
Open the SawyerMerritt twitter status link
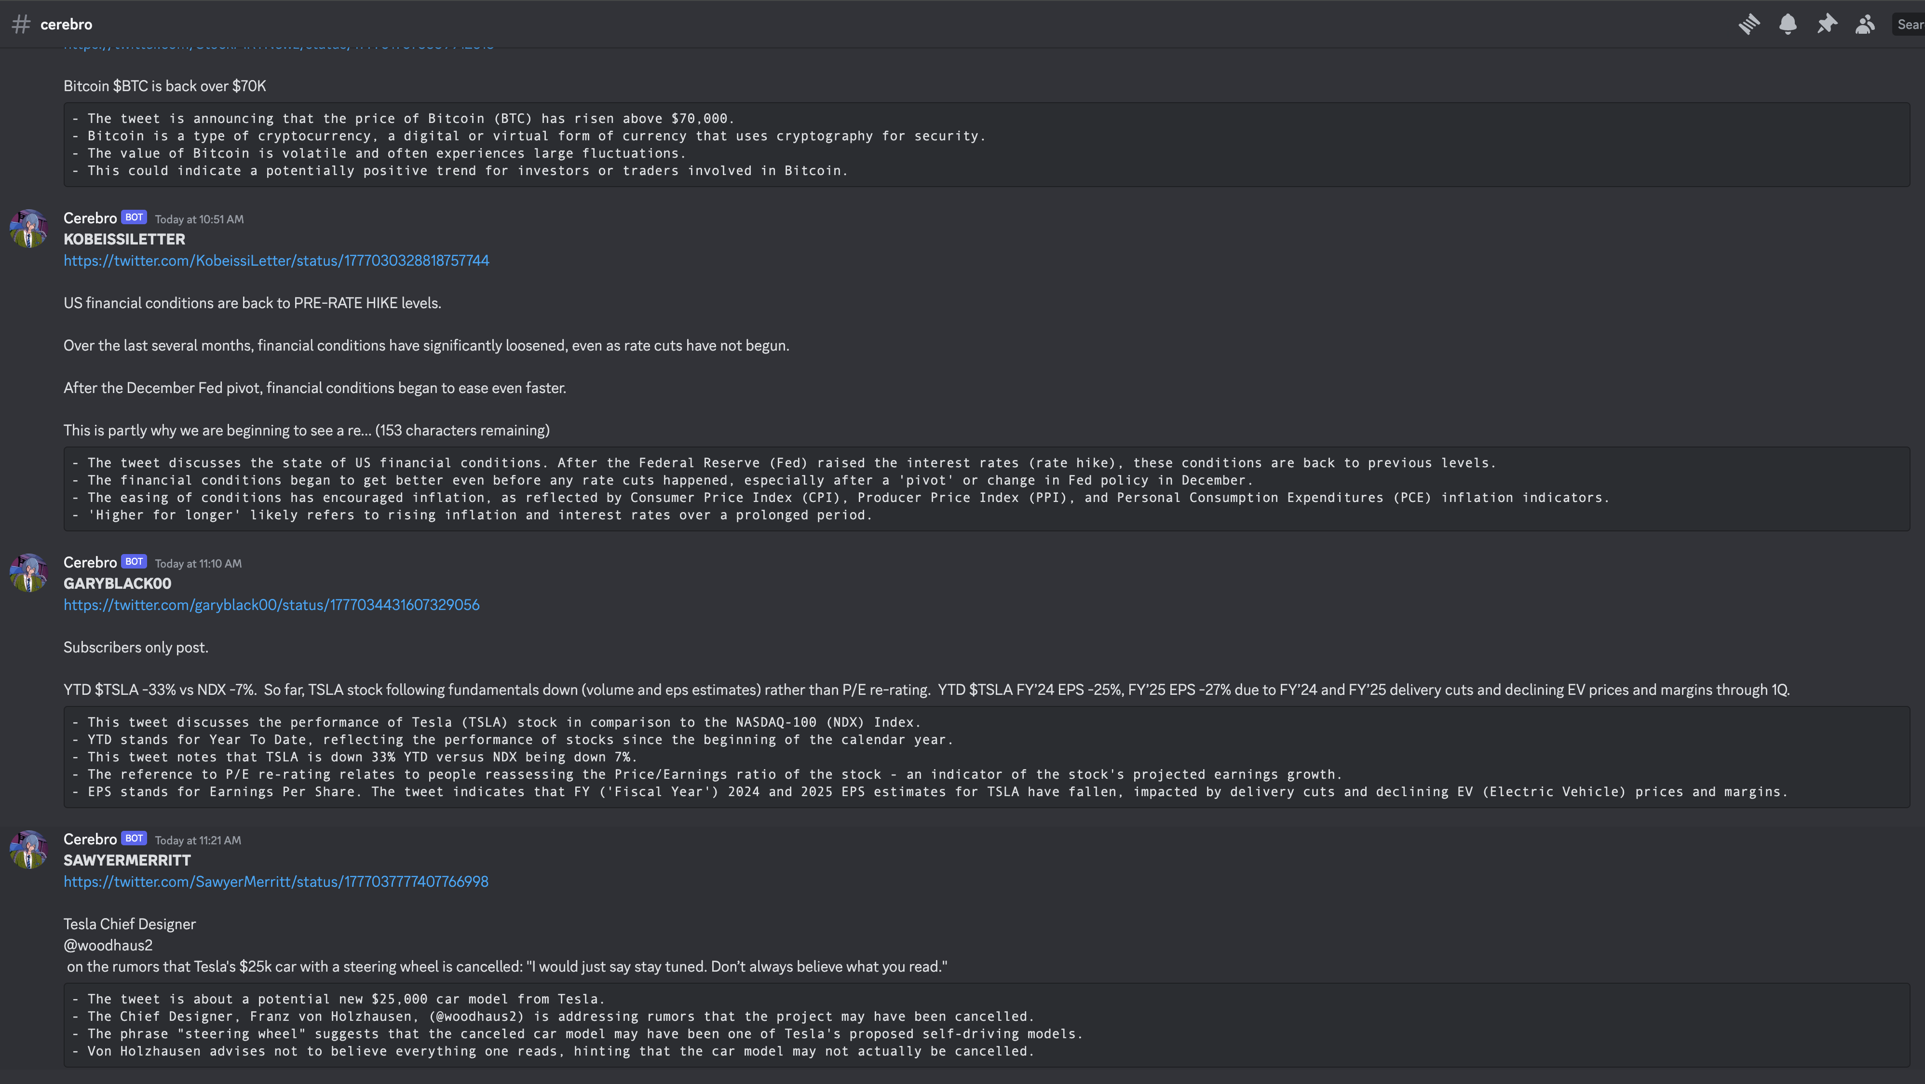point(276,881)
